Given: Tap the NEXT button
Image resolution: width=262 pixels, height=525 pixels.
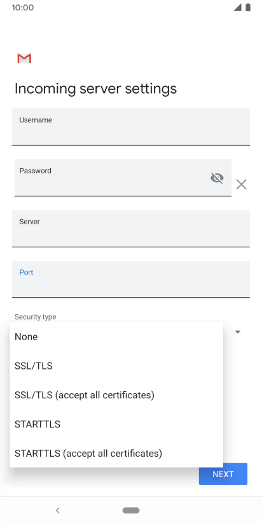Looking at the screenshot, I should [223, 474].
